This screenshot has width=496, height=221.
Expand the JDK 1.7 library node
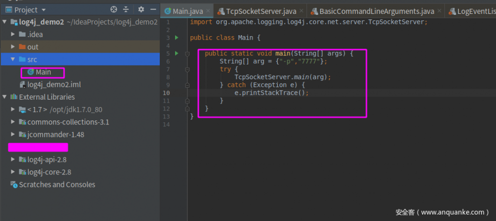pyautogui.click(x=13, y=110)
